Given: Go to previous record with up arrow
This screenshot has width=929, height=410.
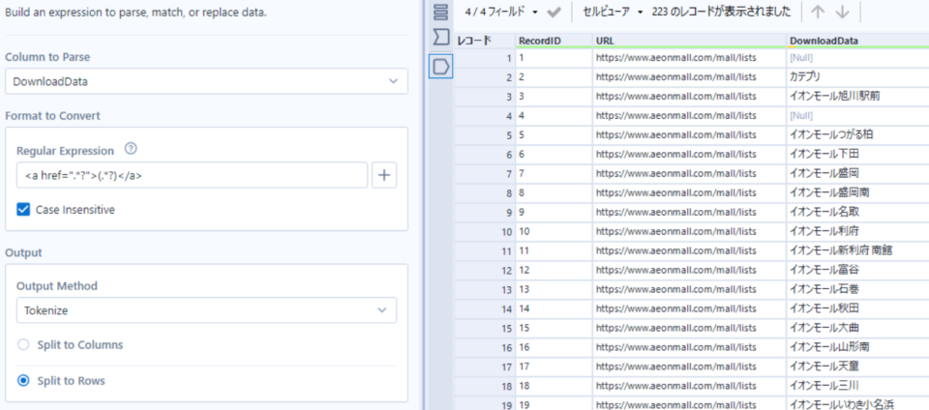Looking at the screenshot, I should 818,12.
